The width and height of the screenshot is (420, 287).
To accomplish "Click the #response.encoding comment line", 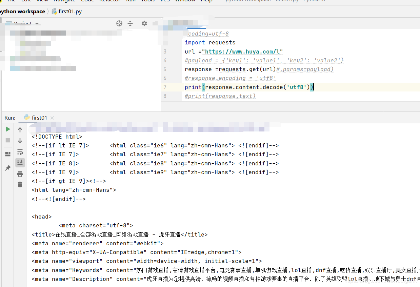I will tap(231, 78).
